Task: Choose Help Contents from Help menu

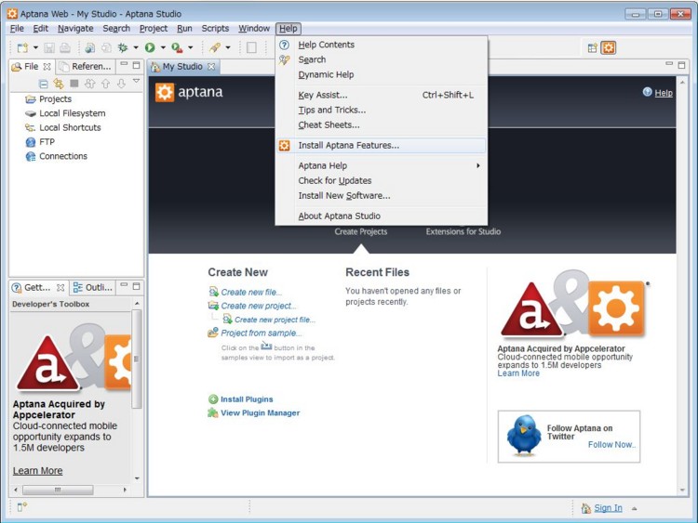Action: (x=382, y=45)
